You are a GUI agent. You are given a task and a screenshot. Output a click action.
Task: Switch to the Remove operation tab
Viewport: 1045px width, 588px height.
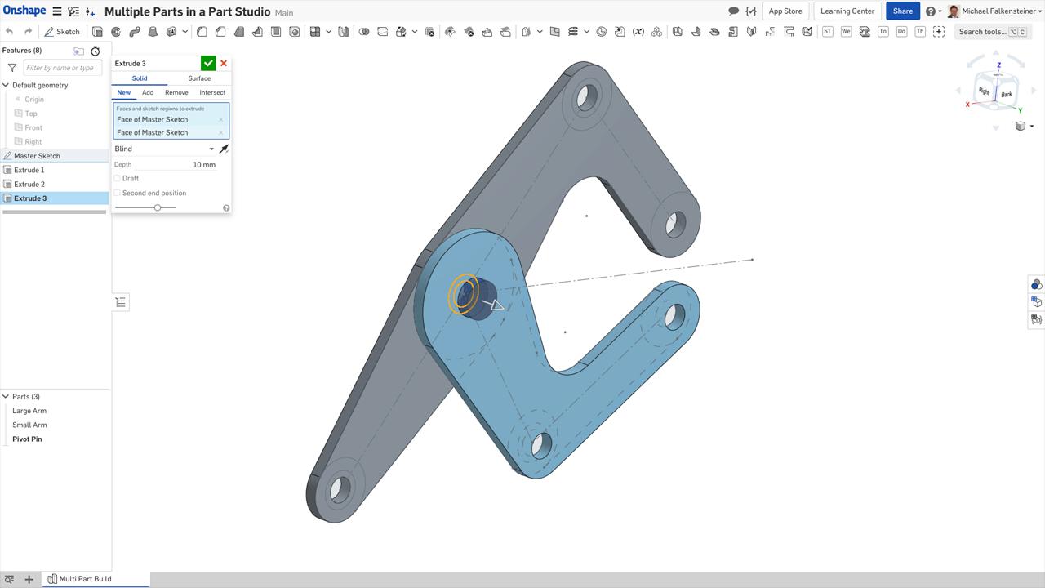point(176,92)
